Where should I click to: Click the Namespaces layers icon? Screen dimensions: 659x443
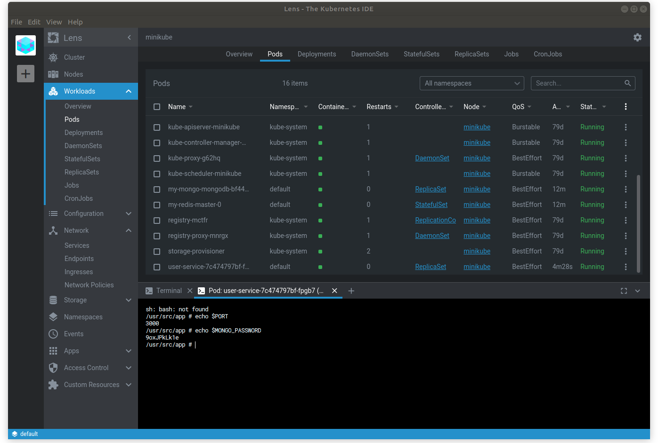pyautogui.click(x=53, y=317)
